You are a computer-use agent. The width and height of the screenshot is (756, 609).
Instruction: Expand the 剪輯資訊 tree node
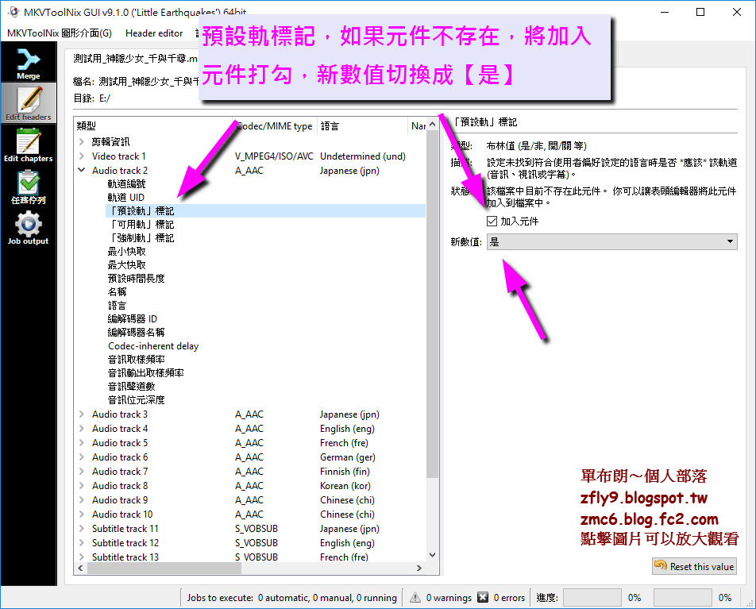click(x=82, y=142)
